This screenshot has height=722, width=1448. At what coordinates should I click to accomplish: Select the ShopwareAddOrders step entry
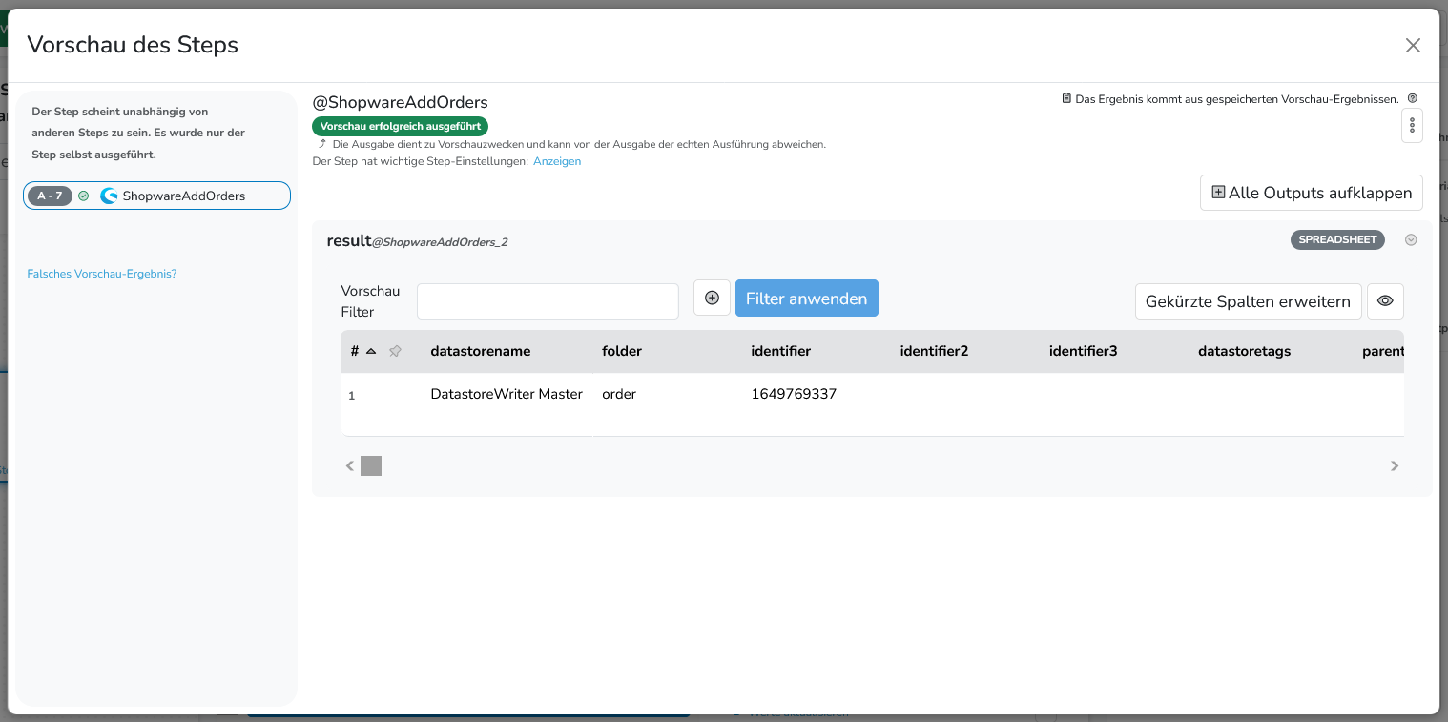click(x=156, y=196)
